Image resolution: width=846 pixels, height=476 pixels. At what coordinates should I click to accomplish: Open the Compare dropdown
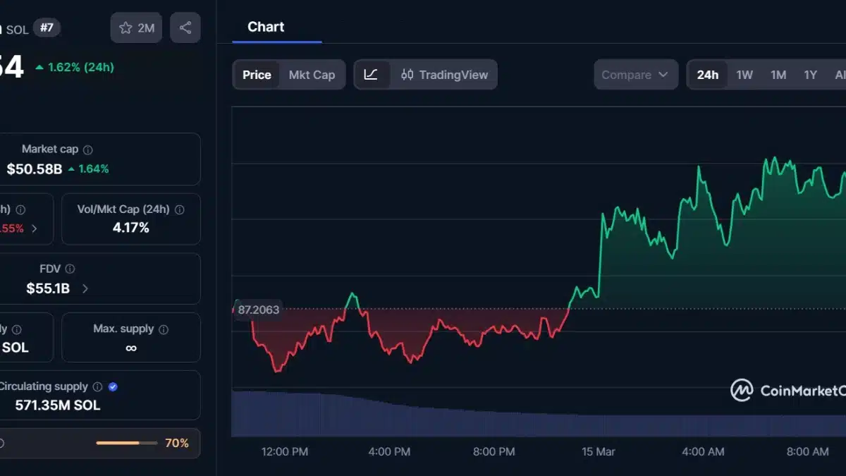(635, 74)
